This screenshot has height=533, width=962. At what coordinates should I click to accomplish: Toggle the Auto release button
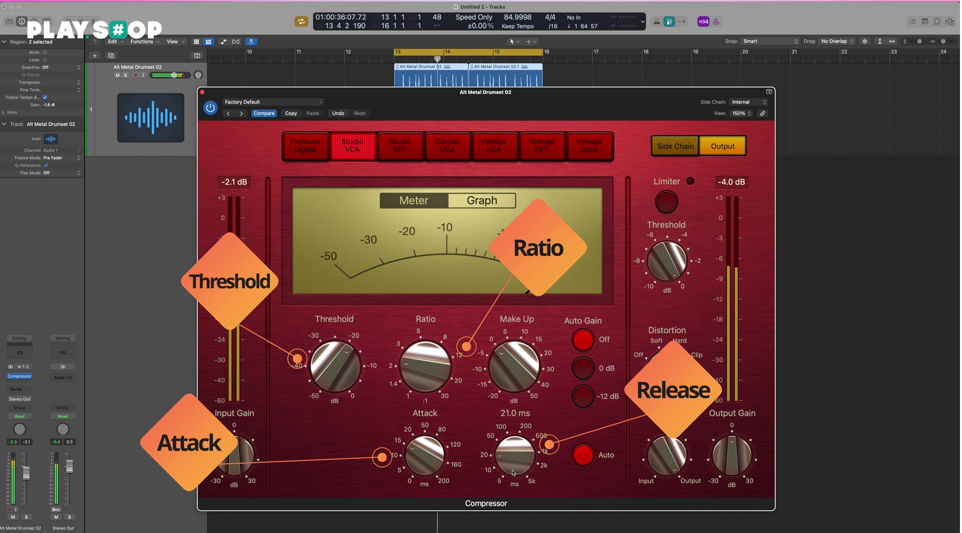point(583,455)
